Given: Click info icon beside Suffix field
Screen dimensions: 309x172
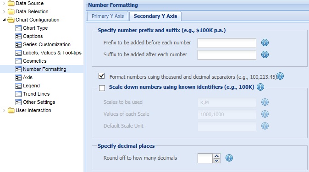Looking at the screenshot, I should [265, 54].
